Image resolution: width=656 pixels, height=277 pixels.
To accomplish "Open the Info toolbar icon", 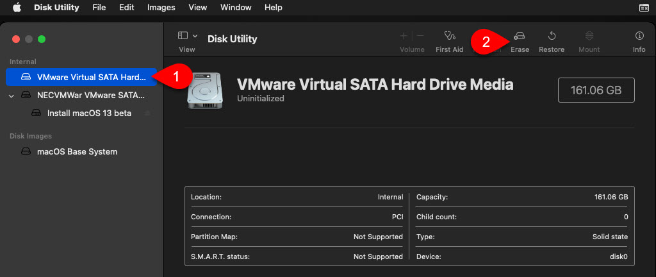I will 639,36.
